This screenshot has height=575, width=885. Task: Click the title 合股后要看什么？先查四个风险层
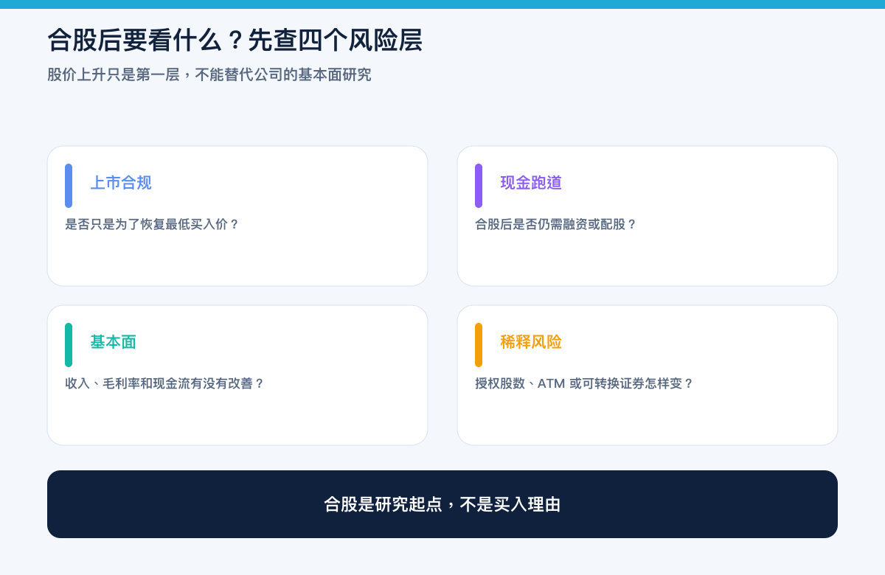pyautogui.click(x=235, y=40)
